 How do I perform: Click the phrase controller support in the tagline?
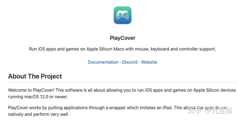coord(197,49)
